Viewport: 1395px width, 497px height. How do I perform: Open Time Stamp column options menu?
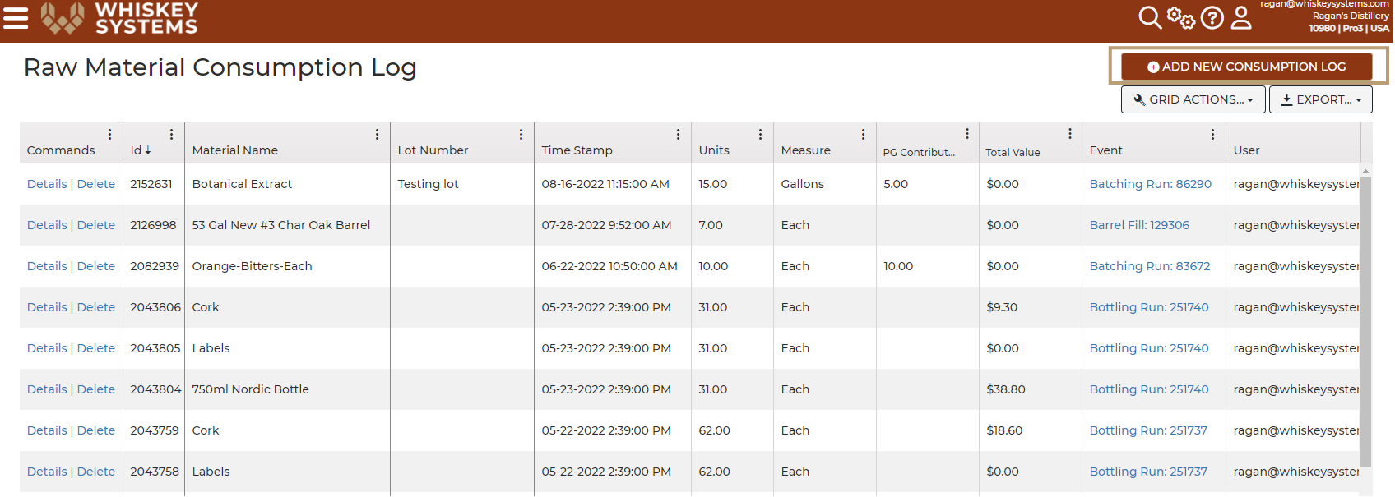tap(678, 134)
